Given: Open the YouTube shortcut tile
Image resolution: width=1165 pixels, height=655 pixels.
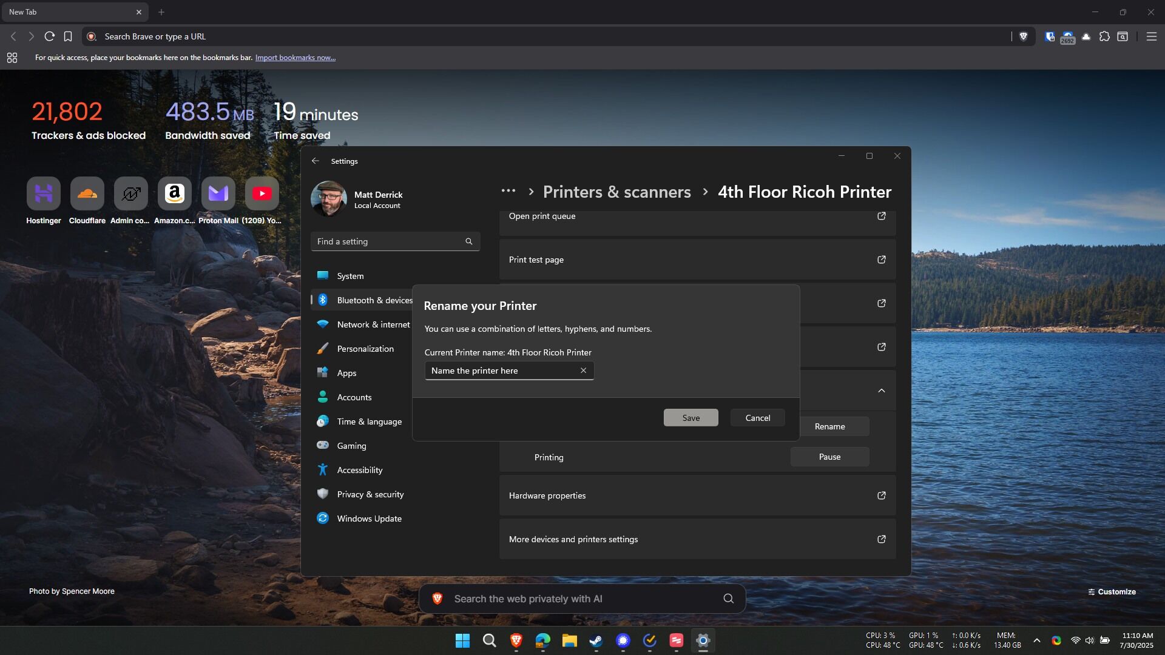Looking at the screenshot, I should (x=262, y=194).
